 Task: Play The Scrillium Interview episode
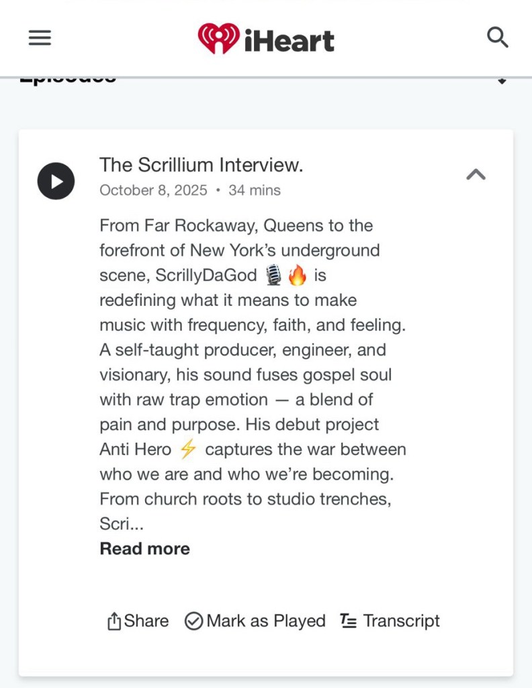coord(56,181)
